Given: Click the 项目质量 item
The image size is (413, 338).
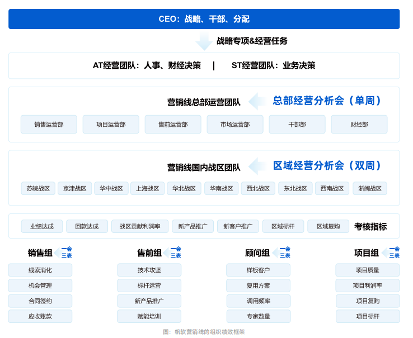Looking at the screenshot, I should tap(368, 270).
